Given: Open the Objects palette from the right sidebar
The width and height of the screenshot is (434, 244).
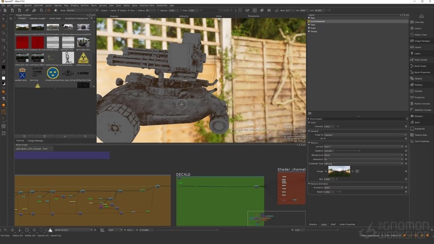Looking at the screenshot, I should [x=418, y=79].
